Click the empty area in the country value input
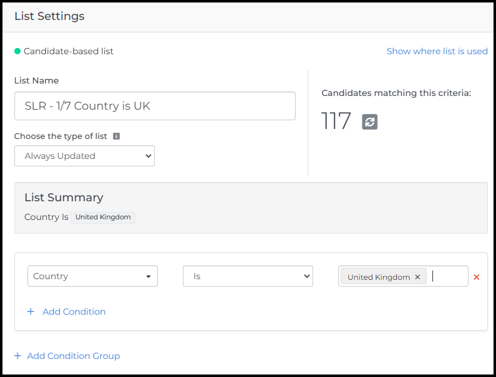Viewport: 496px width, 377px height. tap(449, 277)
